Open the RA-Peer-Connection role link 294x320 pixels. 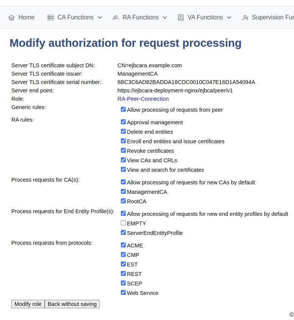point(143,99)
